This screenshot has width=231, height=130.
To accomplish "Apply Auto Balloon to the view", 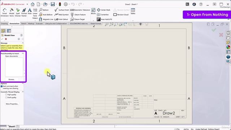I will click(x=46, y=14).
